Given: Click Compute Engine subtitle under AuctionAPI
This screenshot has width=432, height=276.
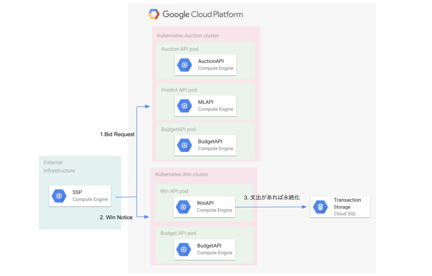Looking at the screenshot, I should [x=216, y=68].
